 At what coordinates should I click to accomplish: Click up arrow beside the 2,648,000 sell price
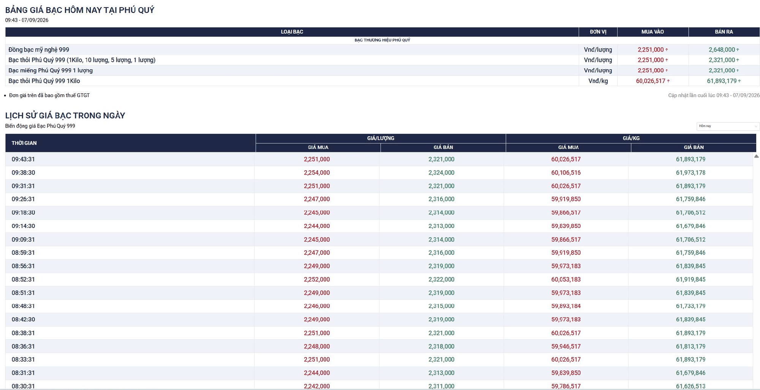[738, 50]
